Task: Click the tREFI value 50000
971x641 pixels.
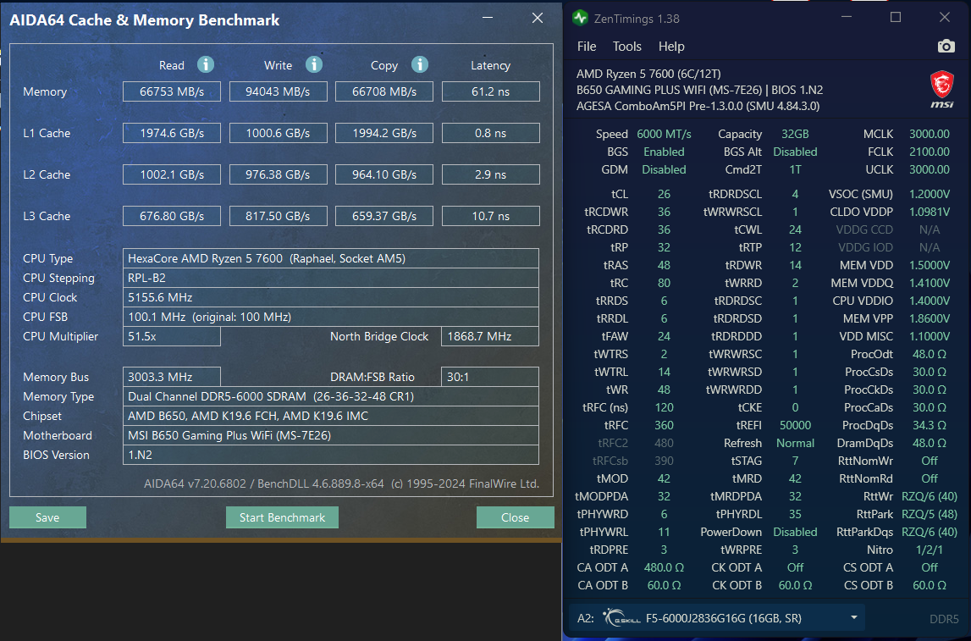Action: pos(795,425)
